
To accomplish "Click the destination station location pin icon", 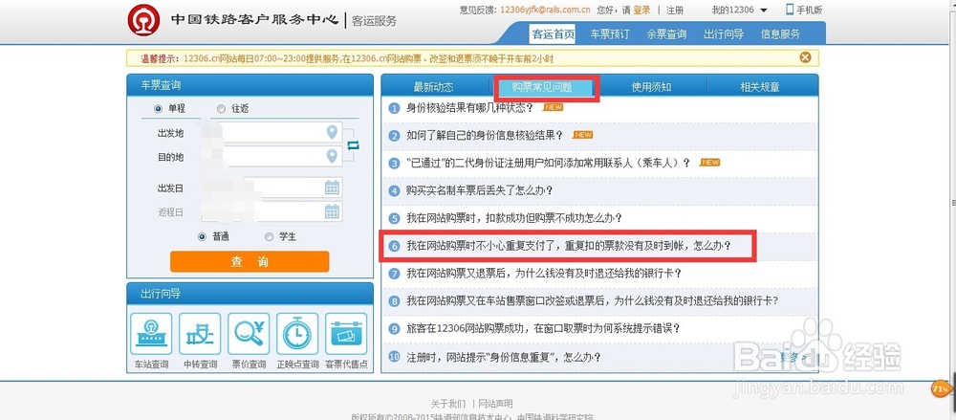I will click(332, 156).
